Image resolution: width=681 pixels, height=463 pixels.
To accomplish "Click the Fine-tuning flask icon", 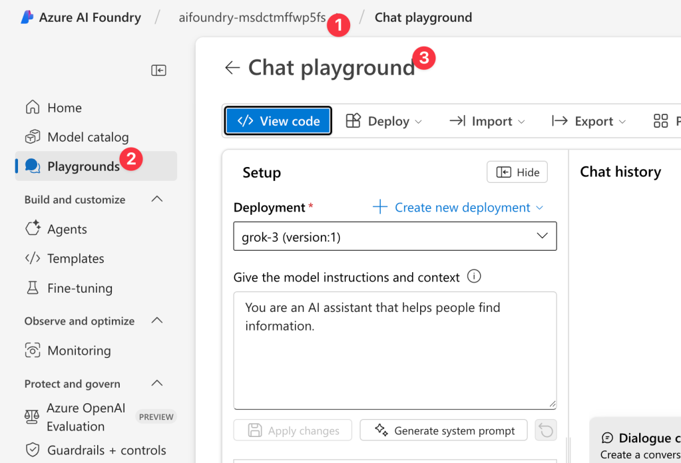I will tap(33, 287).
